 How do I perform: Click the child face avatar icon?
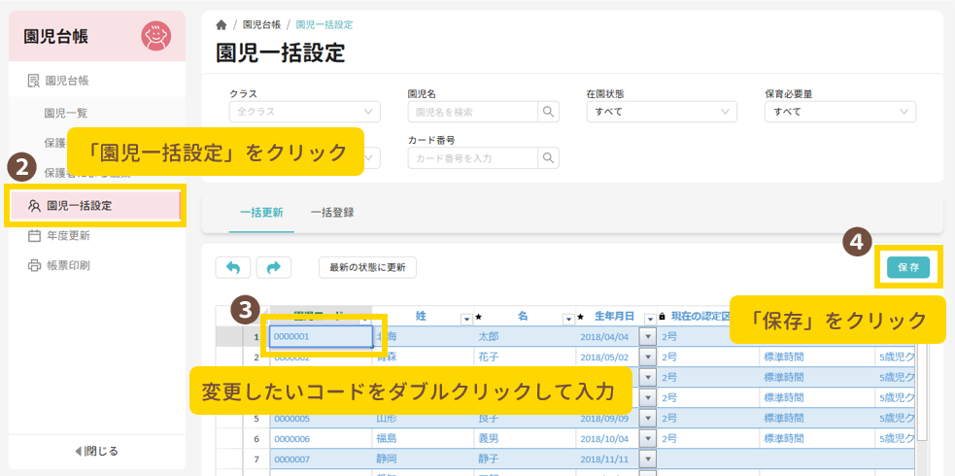[155, 36]
